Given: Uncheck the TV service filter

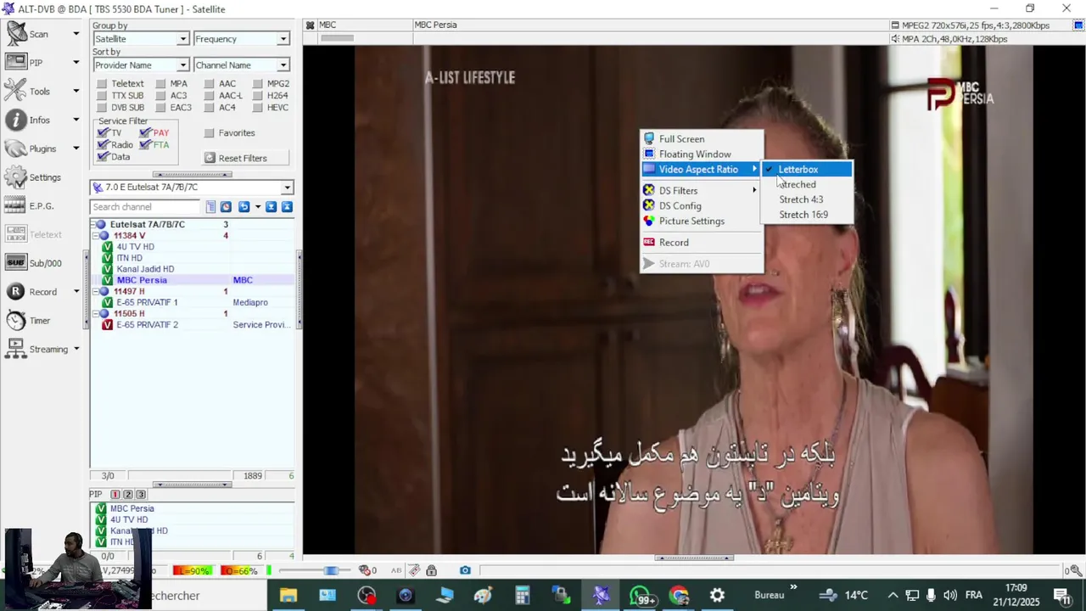Looking at the screenshot, I should coord(103,133).
